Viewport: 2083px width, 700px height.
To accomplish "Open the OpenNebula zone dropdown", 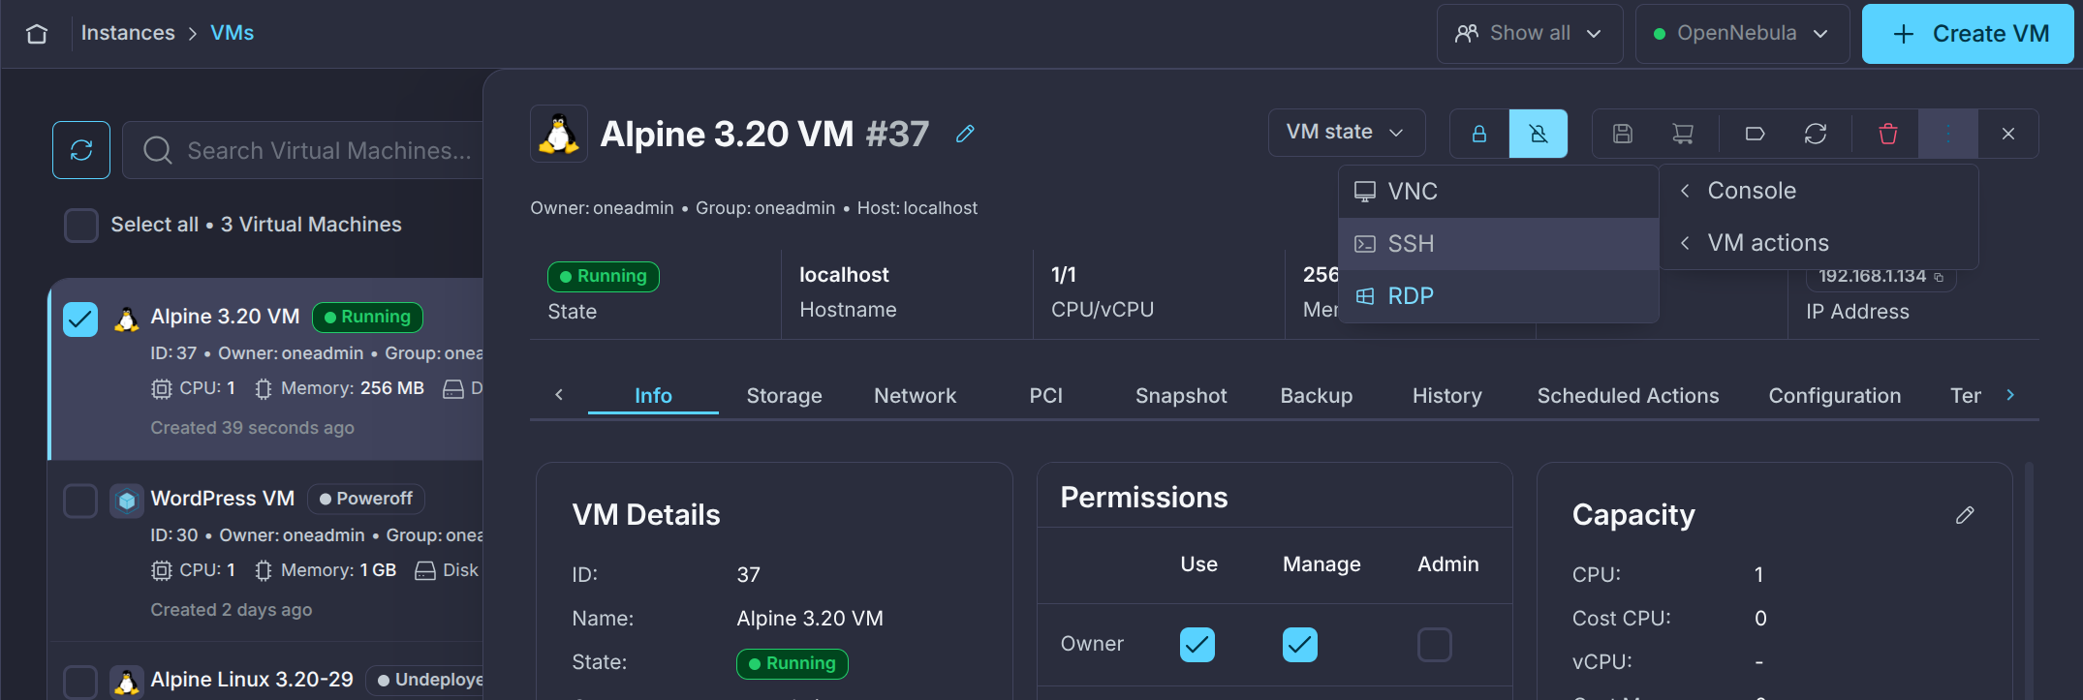I will click(x=1742, y=34).
